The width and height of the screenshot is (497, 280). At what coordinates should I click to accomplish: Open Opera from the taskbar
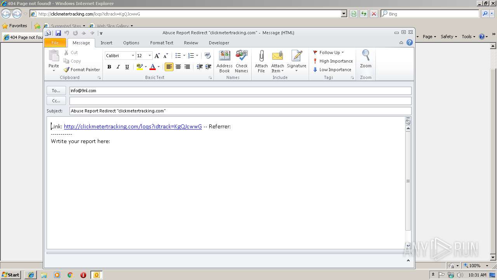click(83, 275)
